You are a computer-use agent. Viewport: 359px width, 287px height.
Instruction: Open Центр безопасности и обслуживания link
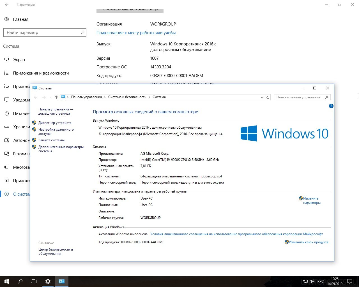56,251
